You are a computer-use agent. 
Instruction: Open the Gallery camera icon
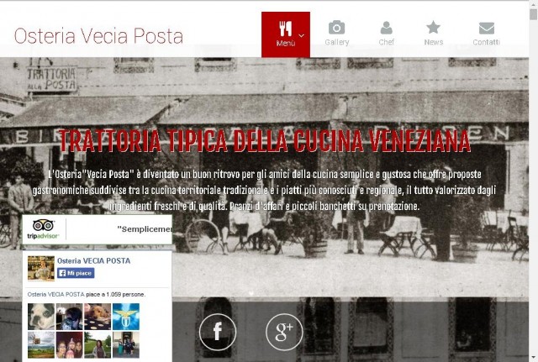click(x=336, y=27)
